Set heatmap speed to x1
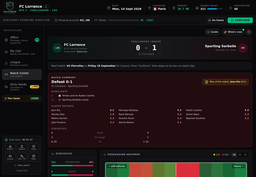This screenshot has height=177, width=256. coord(234,155)
